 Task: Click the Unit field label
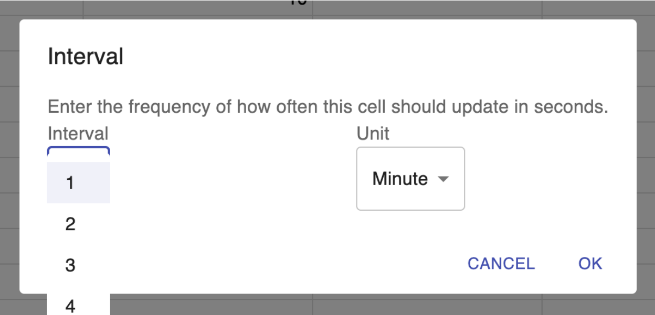coord(373,134)
